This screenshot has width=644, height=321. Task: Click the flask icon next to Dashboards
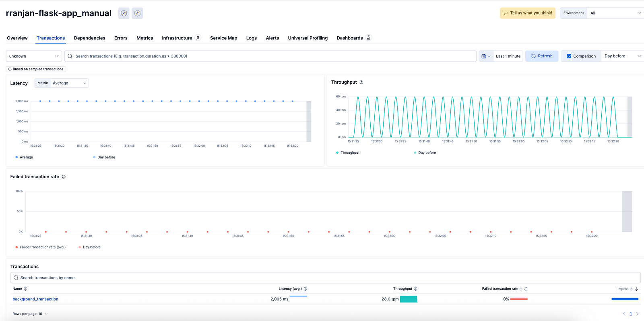(368, 38)
